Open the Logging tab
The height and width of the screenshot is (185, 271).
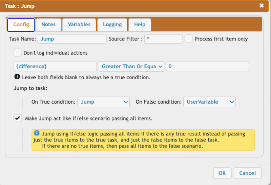click(112, 25)
